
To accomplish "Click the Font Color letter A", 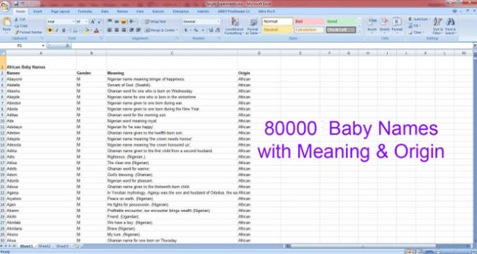I will pyautogui.click(x=96, y=30).
